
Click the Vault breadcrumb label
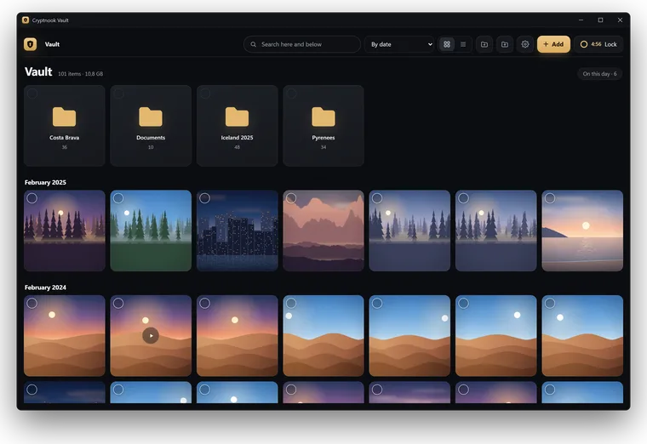pos(53,44)
